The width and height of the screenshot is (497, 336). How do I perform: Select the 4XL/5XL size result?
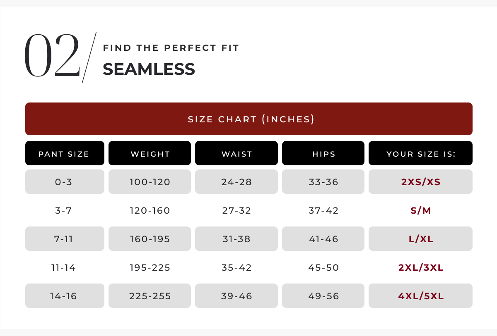tap(420, 296)
